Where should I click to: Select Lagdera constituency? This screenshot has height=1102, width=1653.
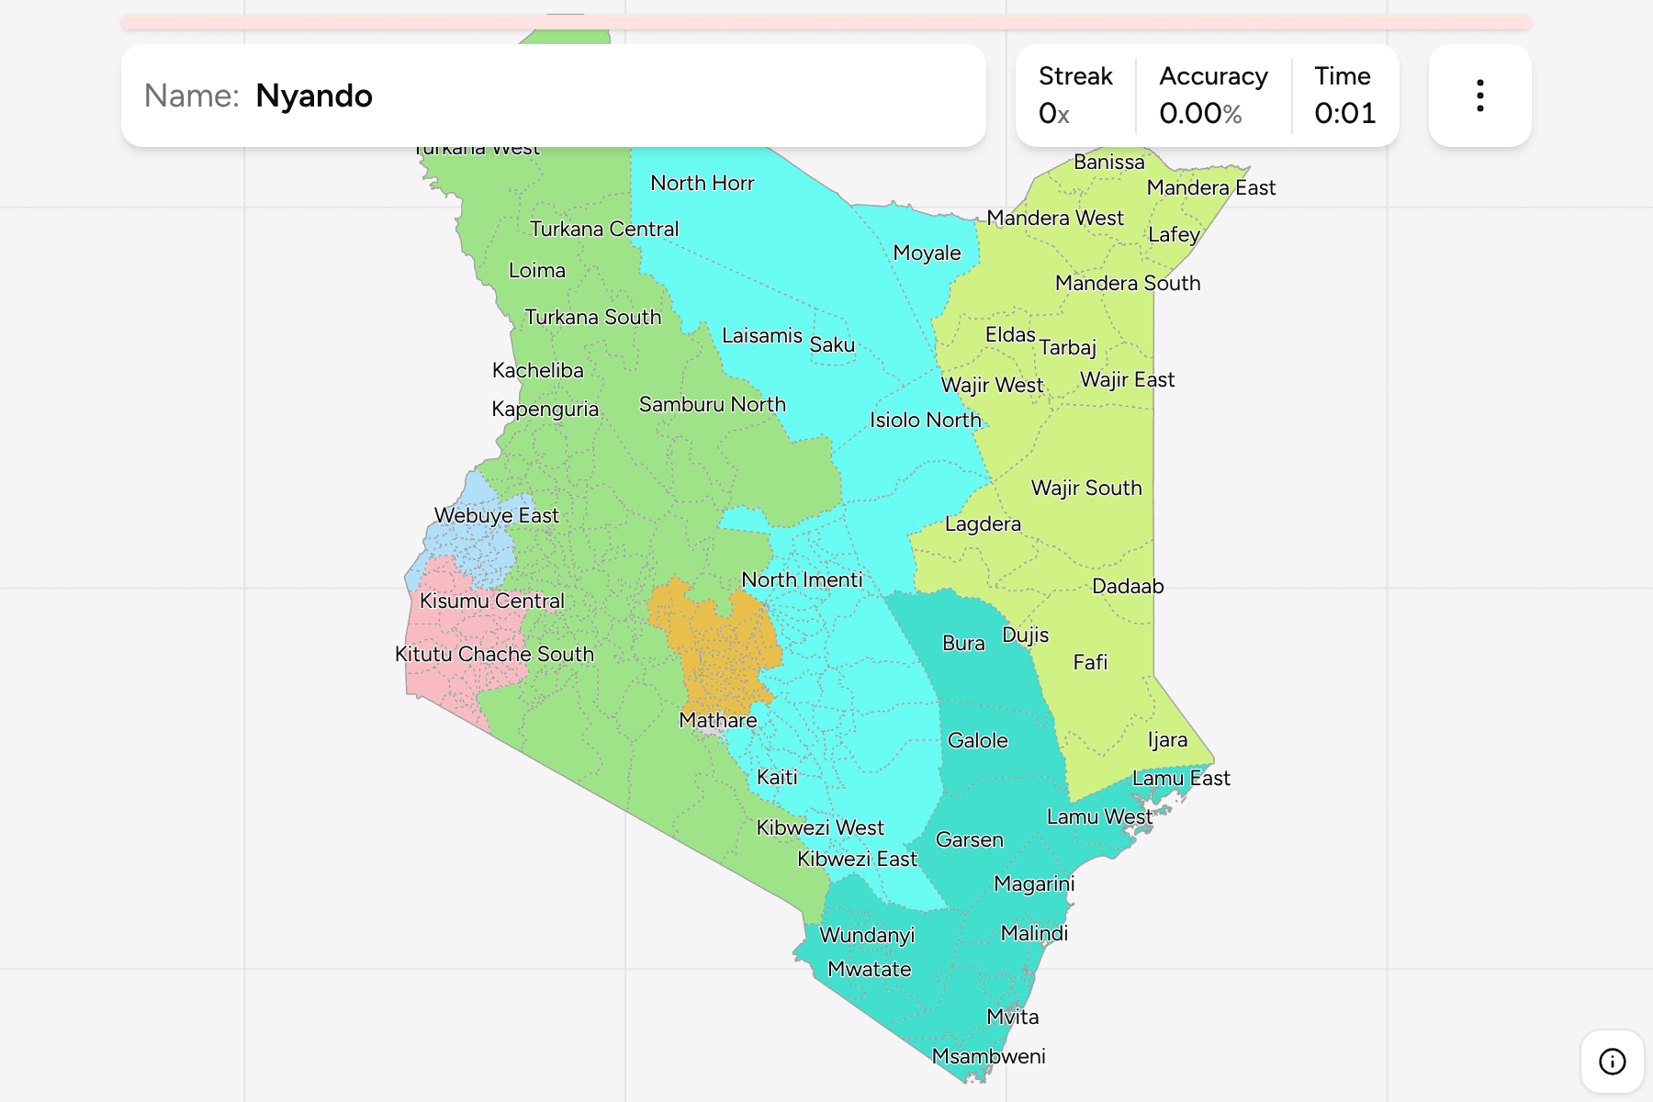(983, 523)
